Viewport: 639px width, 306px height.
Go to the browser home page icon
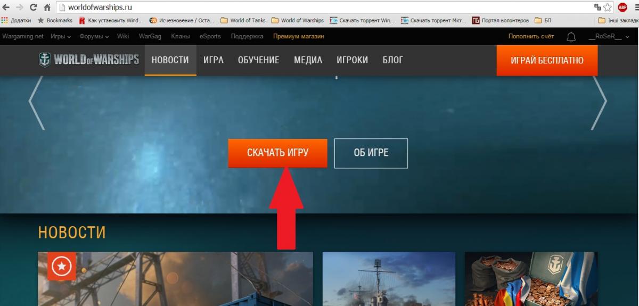47,7
